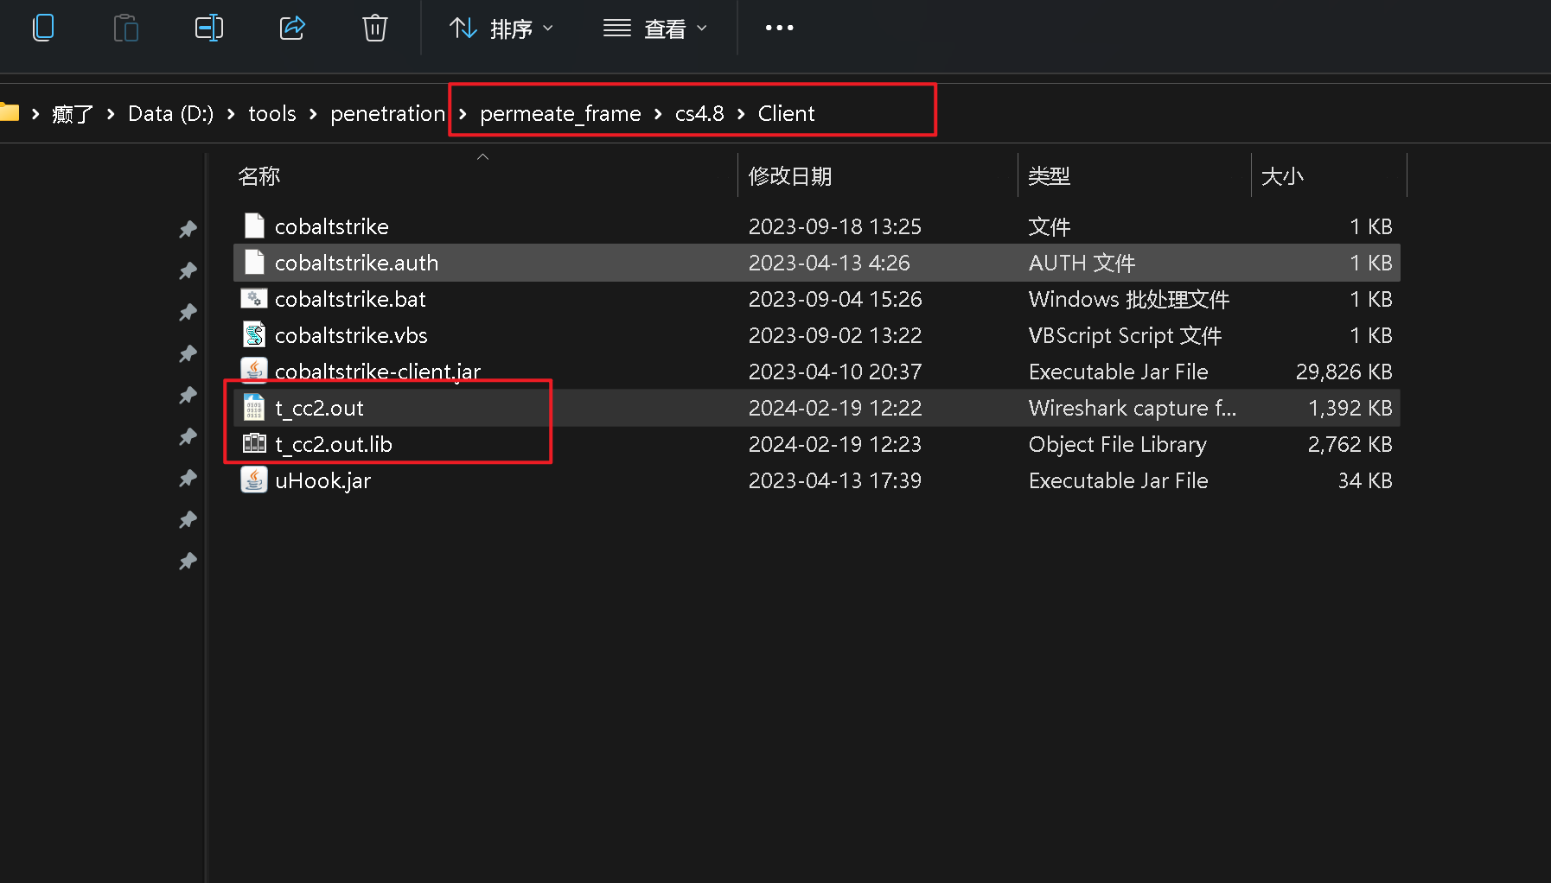
Task: Click the Rename toolbar icon
Action: (x=208, y=28)
